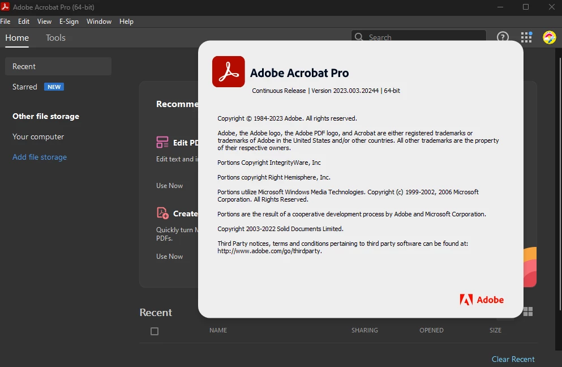Open the Edit menu

[24, 22]
